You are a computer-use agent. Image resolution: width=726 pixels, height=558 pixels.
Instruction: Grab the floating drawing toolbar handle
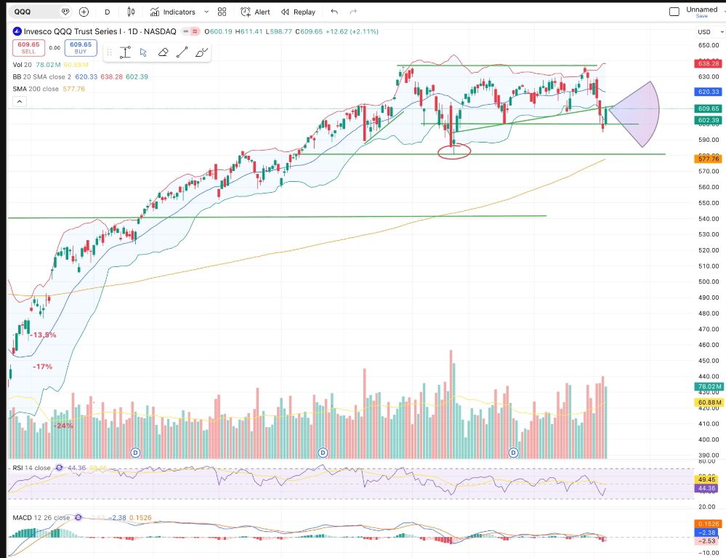(x=110, y=52)
